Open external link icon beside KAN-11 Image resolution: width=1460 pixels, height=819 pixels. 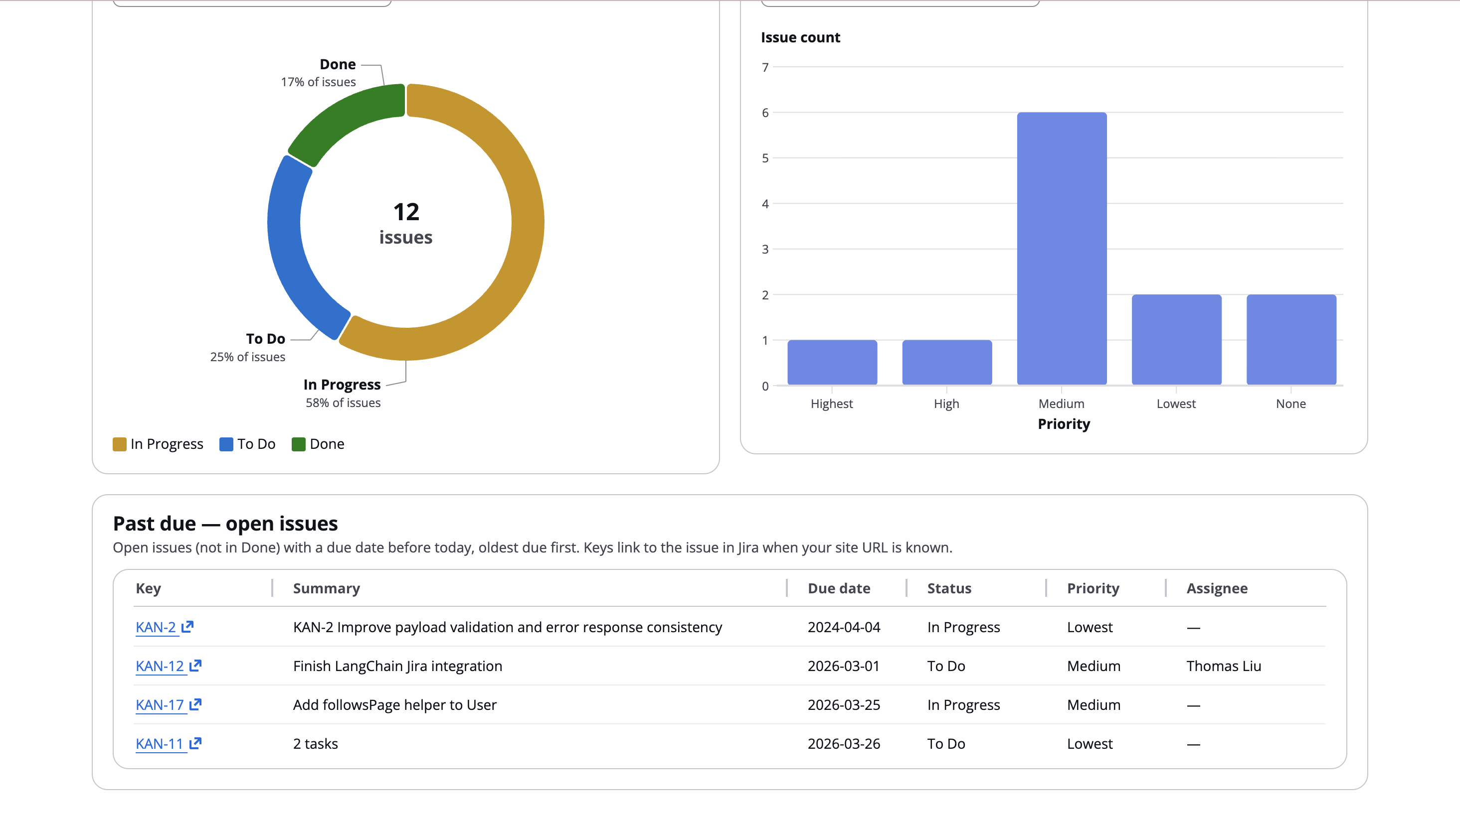coord(195,743)
